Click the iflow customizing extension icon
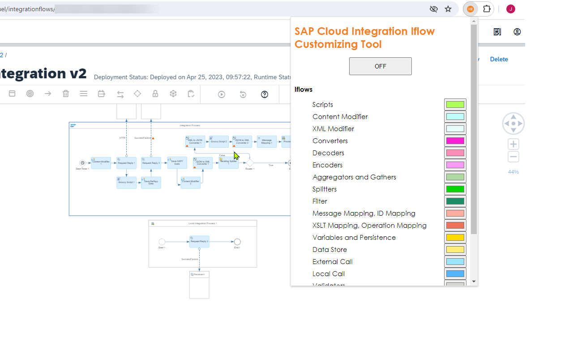 coord(470,9)
